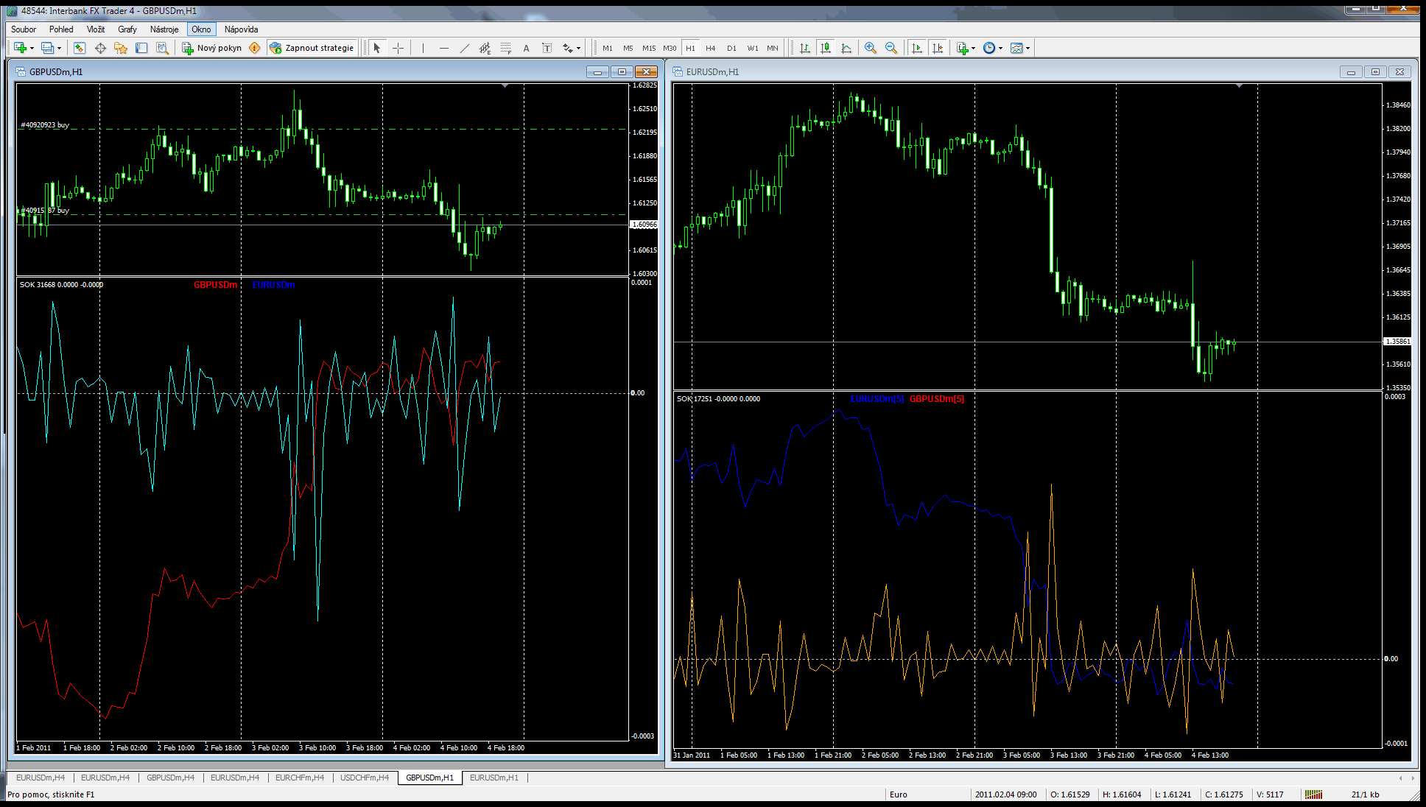Click the Nový pokyn button
This screenshot has width=1426, height=807.
[212, 48]
